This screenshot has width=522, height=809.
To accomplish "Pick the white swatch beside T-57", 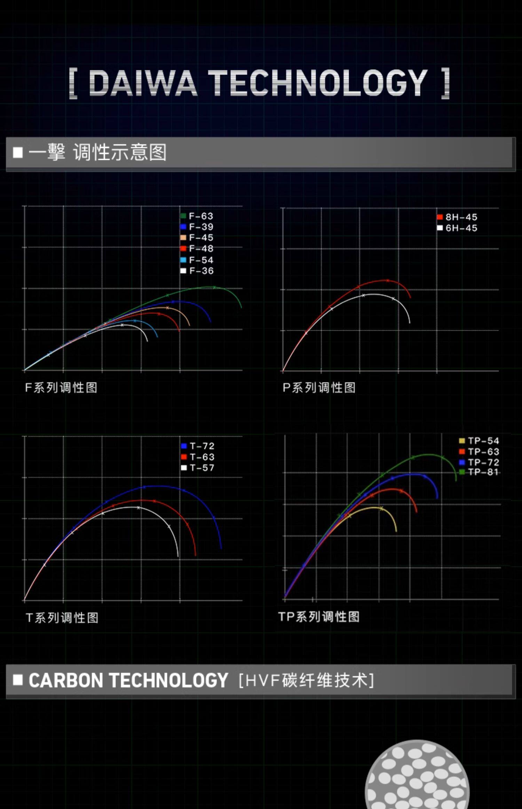I will click(x=184, y=468).
